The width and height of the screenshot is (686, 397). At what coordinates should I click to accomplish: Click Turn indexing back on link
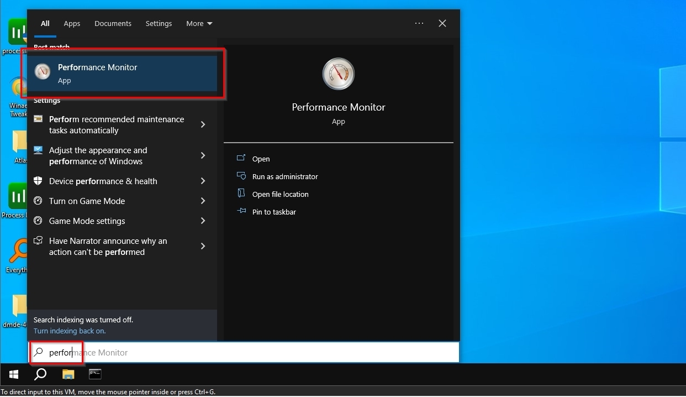pos(70,331)
